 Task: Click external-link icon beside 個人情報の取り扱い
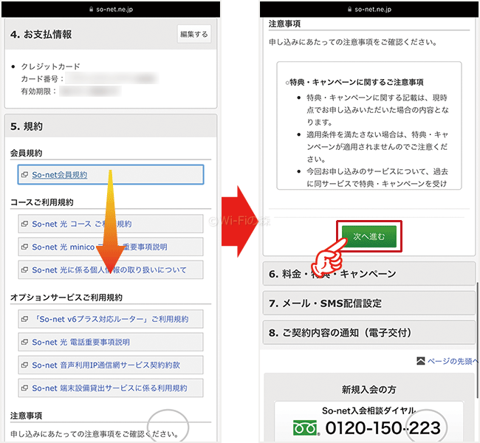(x=24, y=270)
